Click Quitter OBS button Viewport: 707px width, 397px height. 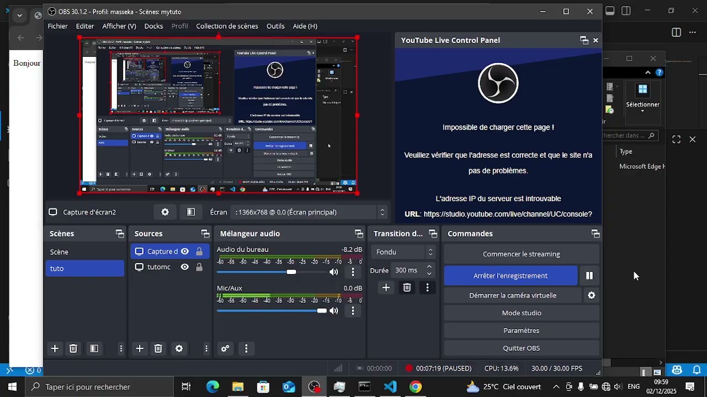[521, 348]
